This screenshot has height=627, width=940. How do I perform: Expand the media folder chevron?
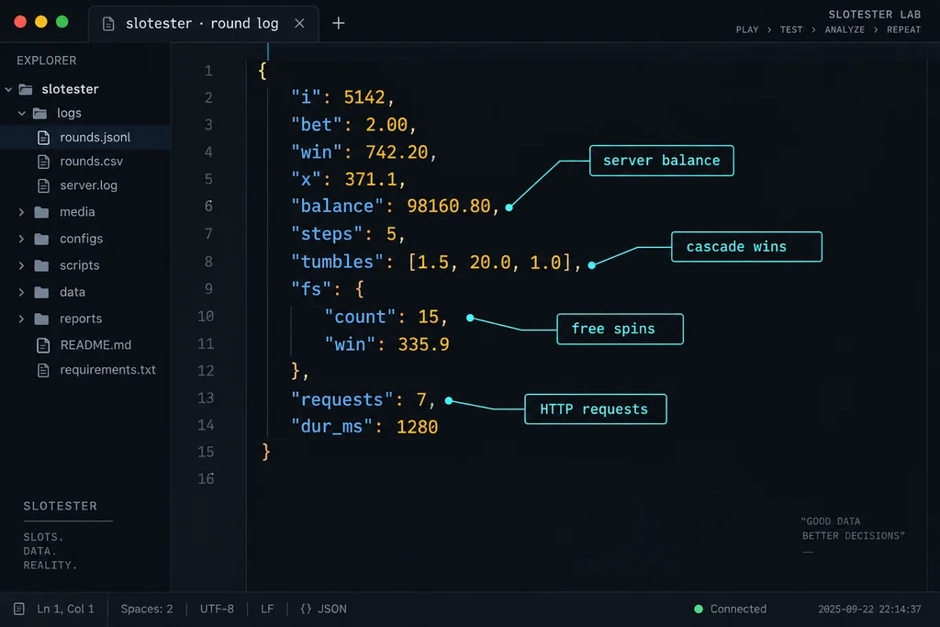(x=22, y=212)
